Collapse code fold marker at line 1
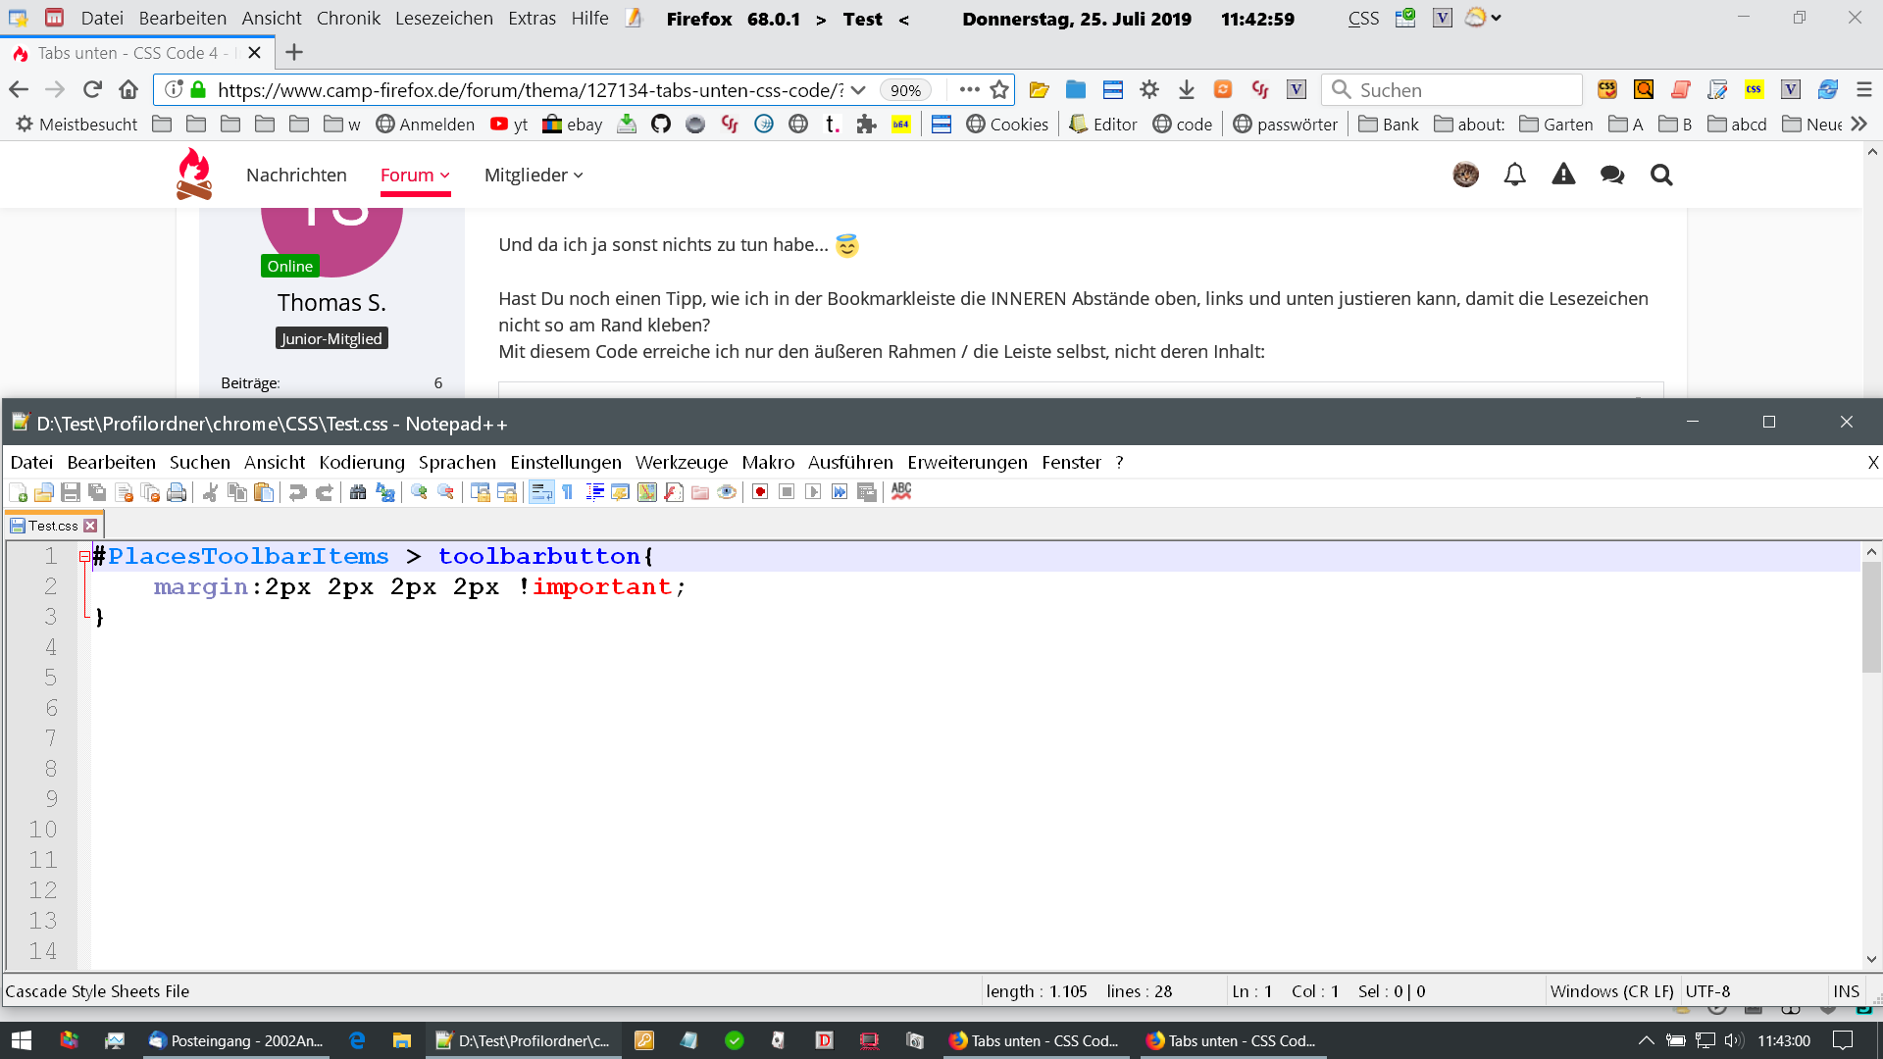The width and height of the screenshot is (1883, 1059). (x=84, y=557)
